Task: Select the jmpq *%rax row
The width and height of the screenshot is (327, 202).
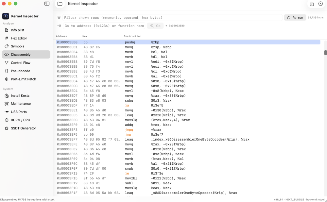Action: pyautogui.click(x=188, y=130)
